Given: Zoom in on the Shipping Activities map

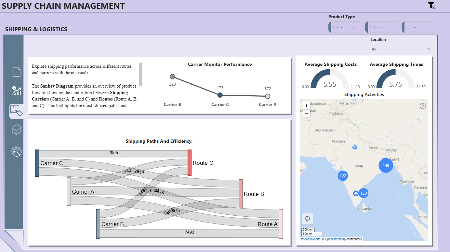Looking at the screenshot, I should click(x=307, y=106).
